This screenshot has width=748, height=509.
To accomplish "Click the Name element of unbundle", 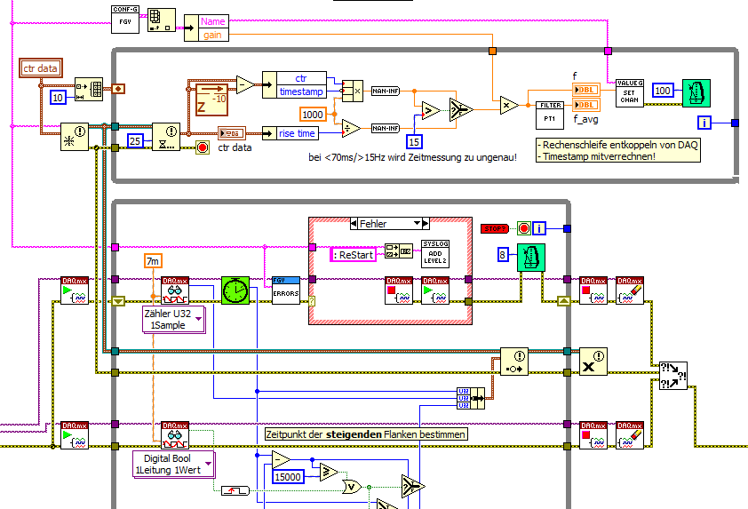I will (212, 21).
